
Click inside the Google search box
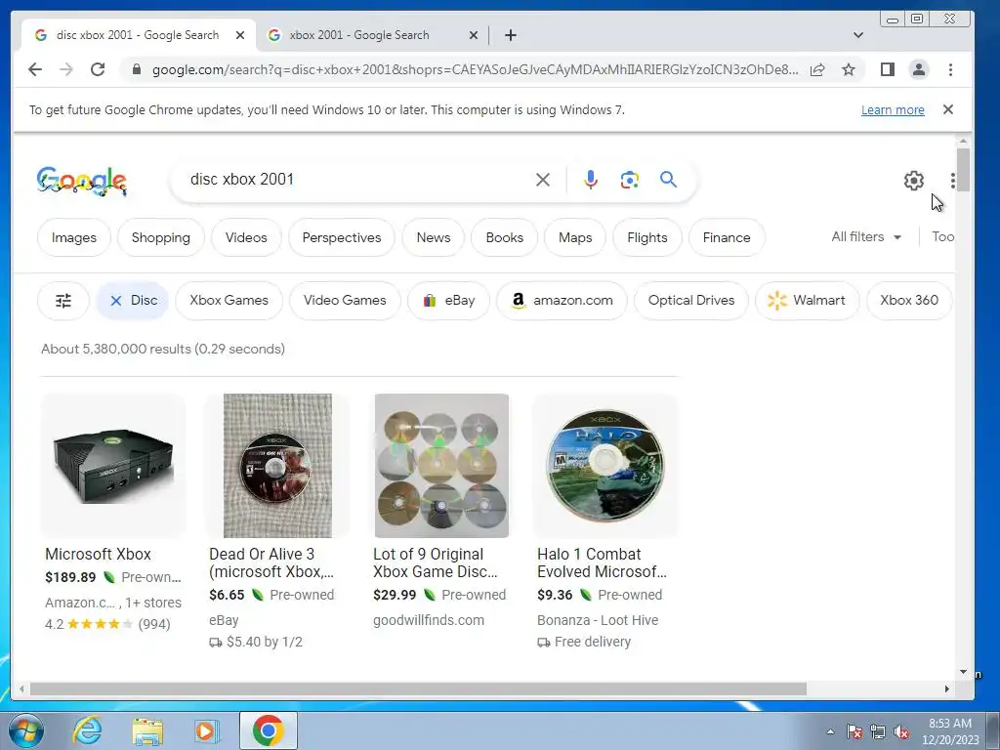click(357, 180)
